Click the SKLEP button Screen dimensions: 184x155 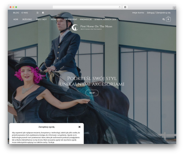coord(92,93)
